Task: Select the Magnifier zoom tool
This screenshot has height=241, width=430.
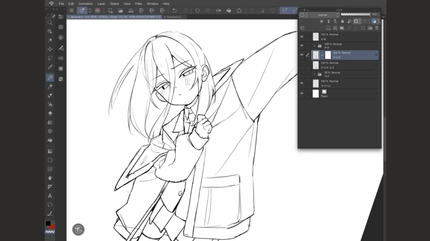Action: 50,22
